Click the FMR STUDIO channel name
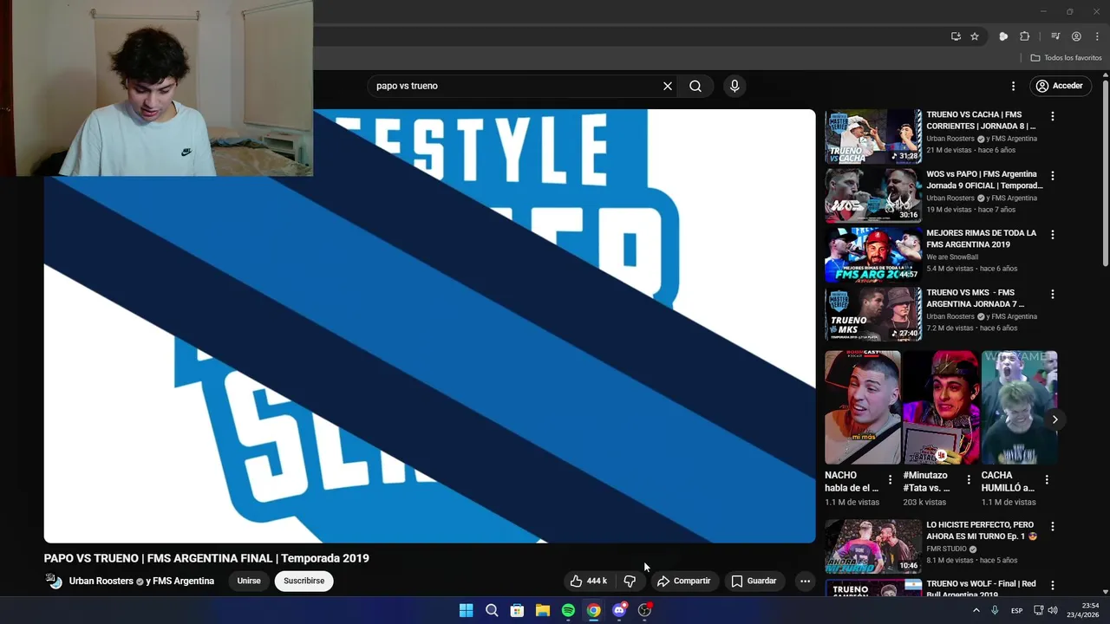This screenshot has width=1110, height=624. click(x=946, y=549)
